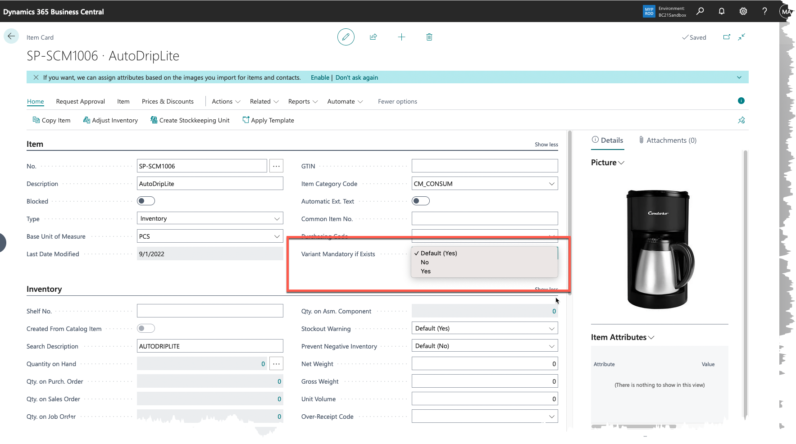Open the Reports menu
The width and height of the screenshot is (796, 444).
point(303,101)
